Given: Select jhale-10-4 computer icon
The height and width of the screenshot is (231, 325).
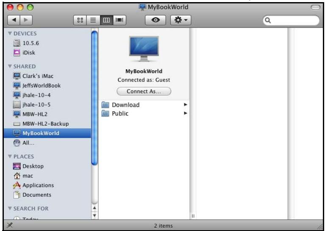Looking at the screenshot, I should click(17, 95).
